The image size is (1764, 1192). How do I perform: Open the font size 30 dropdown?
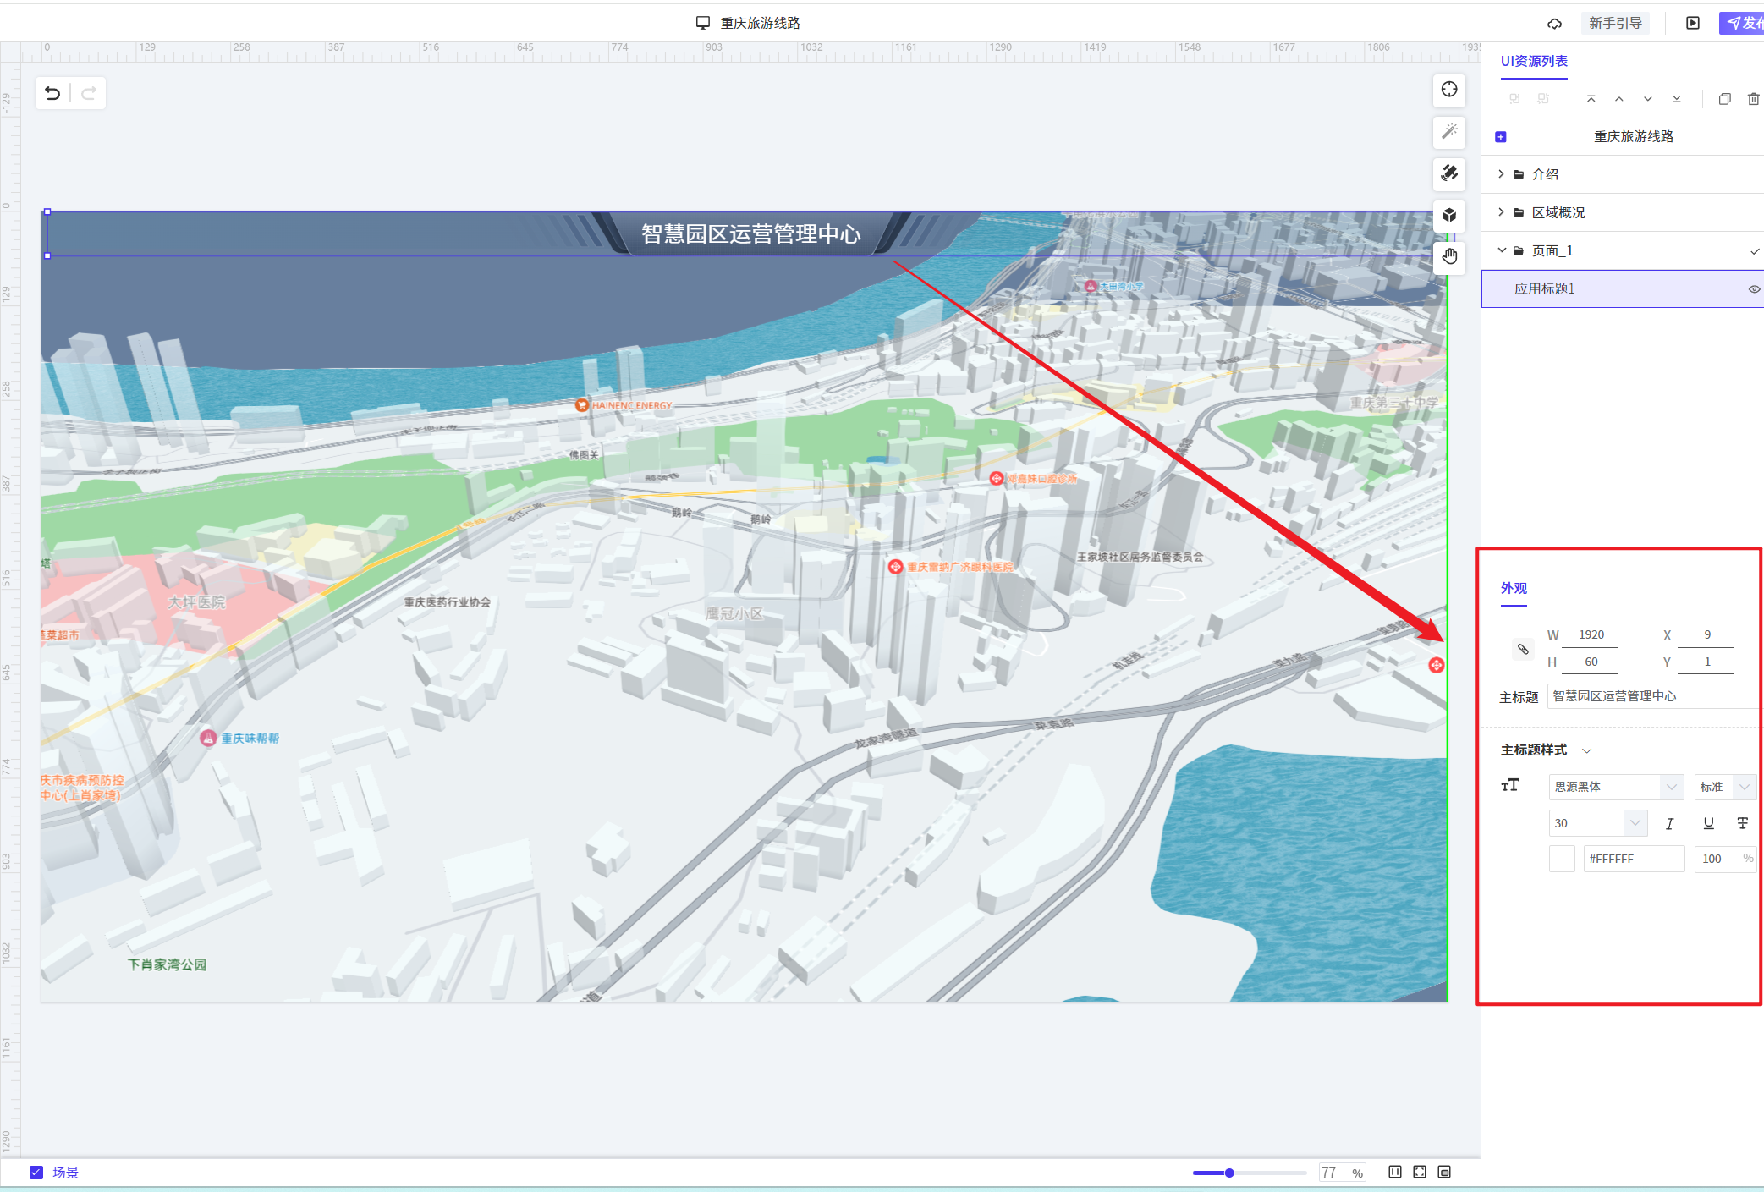[x=1598, y=823]
